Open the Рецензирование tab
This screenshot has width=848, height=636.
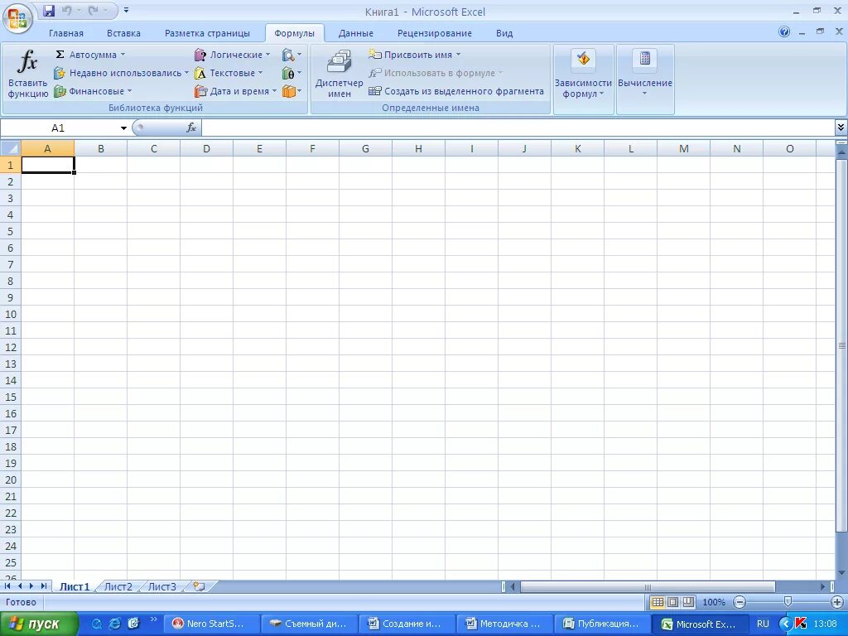click(x=434, y=33)
